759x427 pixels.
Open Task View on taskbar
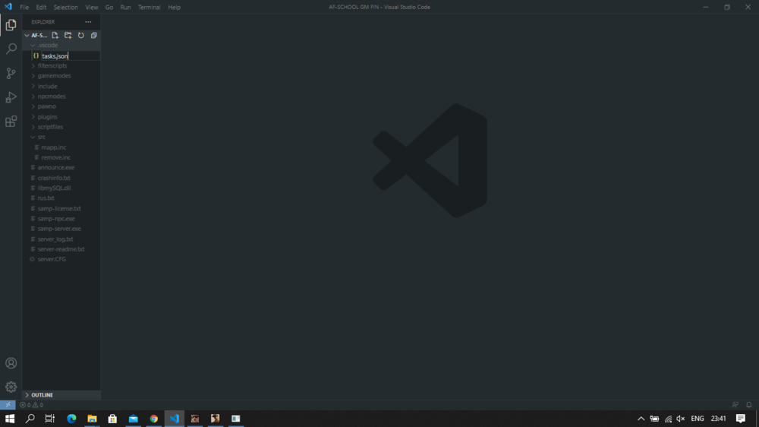(x=50, y=419)
